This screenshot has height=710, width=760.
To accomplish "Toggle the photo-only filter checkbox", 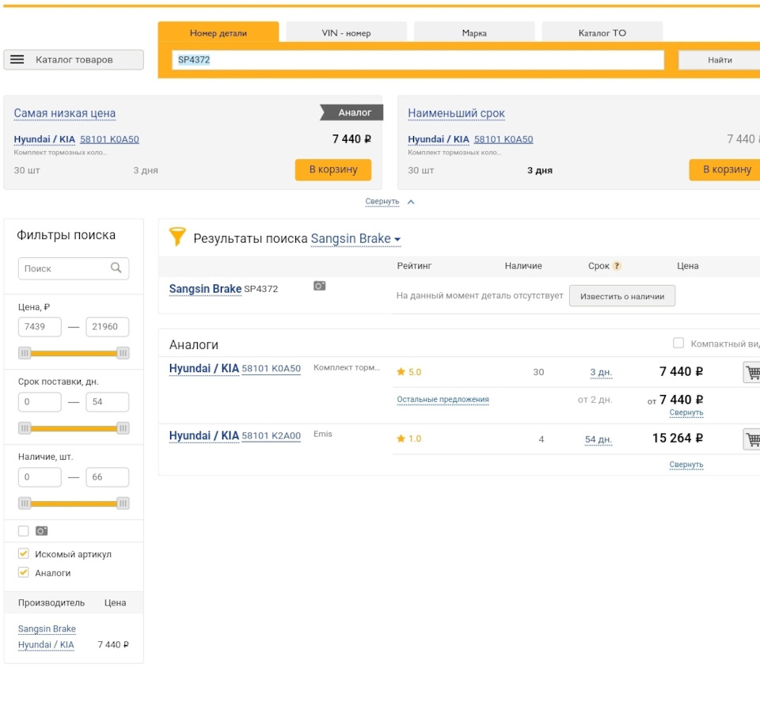I will 23,531.
